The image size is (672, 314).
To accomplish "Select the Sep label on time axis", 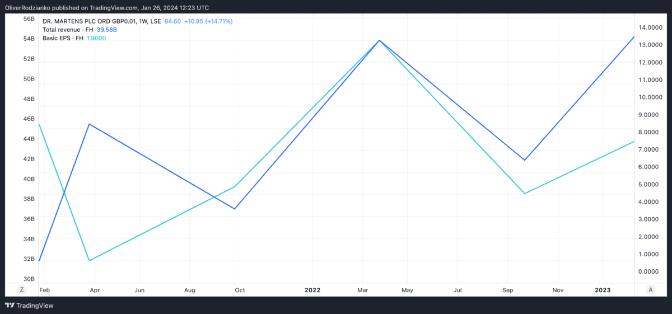I will click(508, 290).
